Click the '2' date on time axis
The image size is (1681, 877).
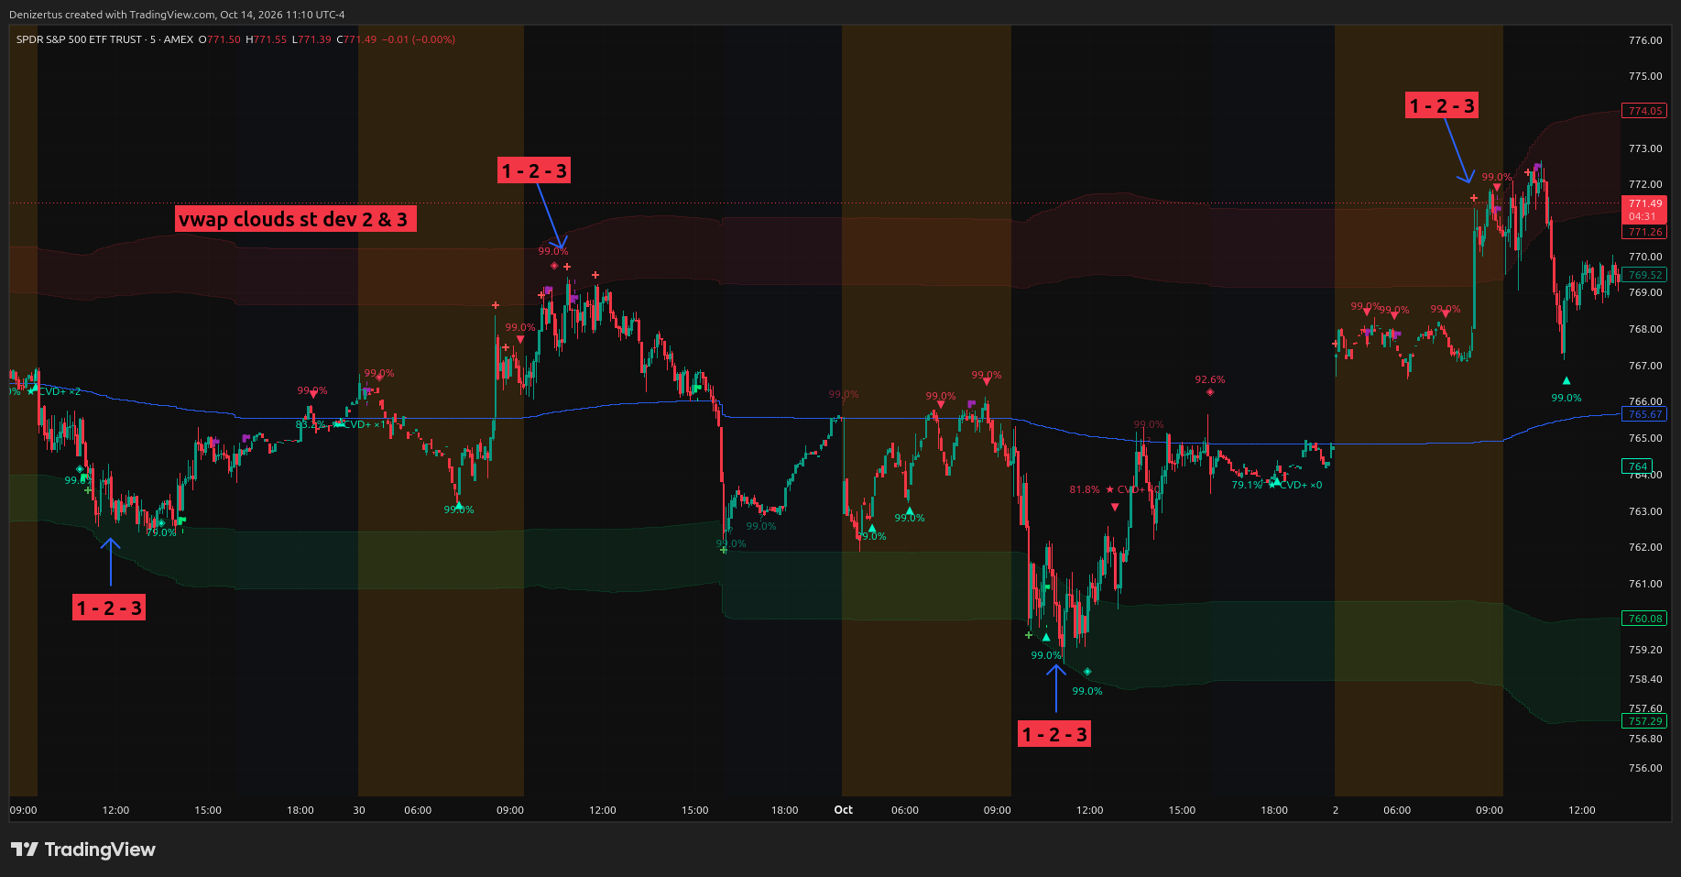(x=1336, y=810)
